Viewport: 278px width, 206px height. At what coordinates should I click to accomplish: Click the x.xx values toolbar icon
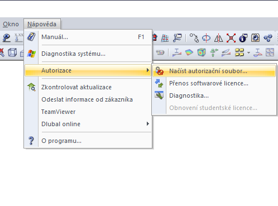tap(18, 38)
